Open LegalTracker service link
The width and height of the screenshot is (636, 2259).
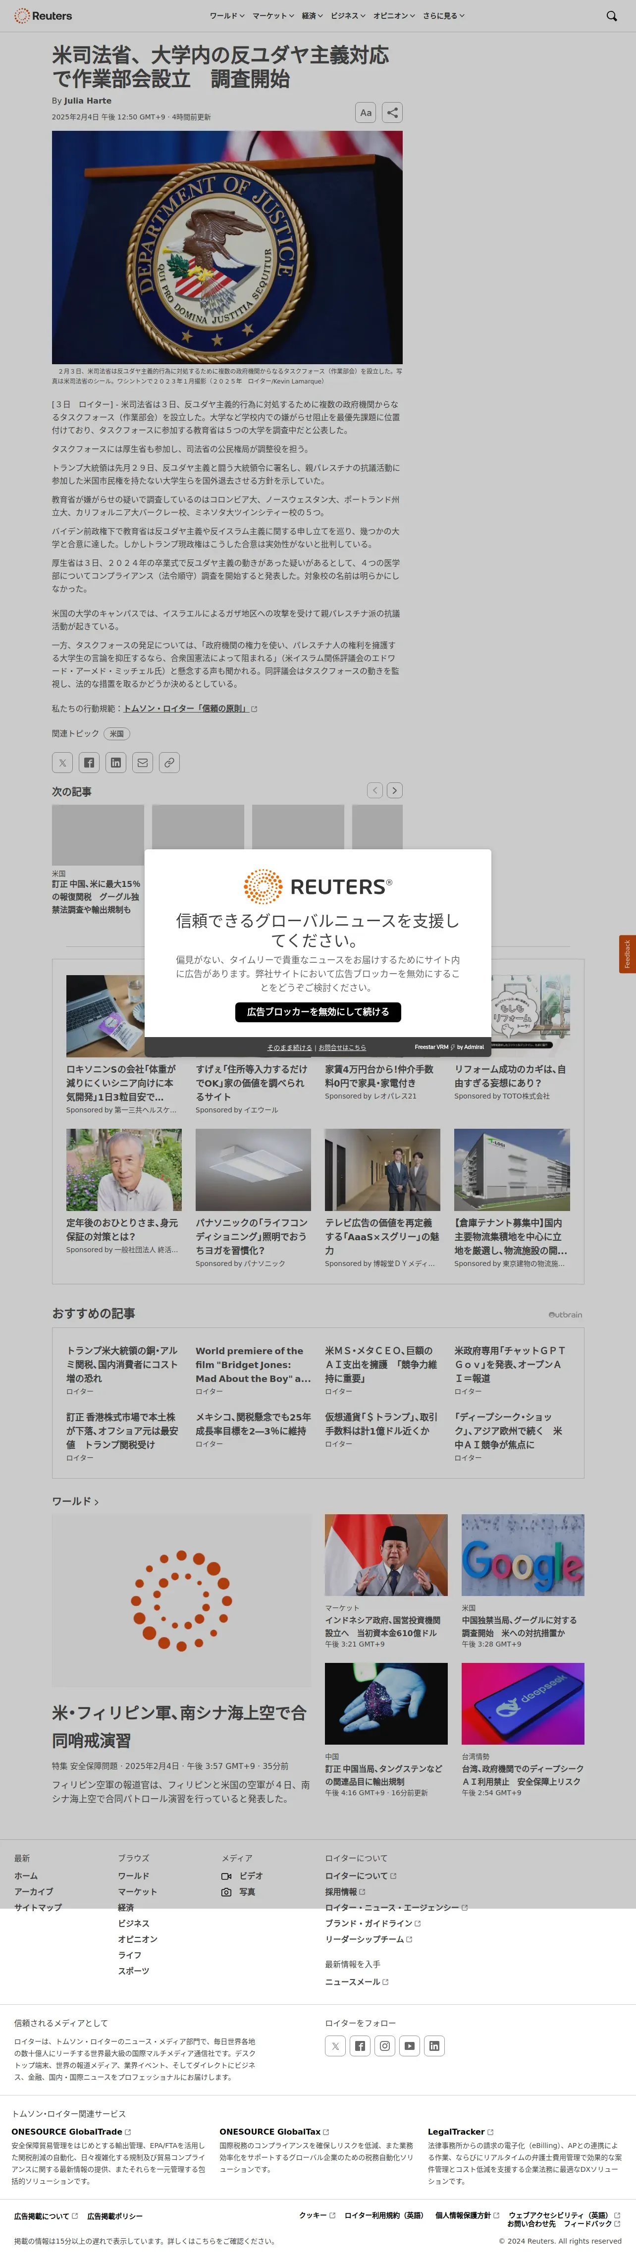coord(461,2132)
